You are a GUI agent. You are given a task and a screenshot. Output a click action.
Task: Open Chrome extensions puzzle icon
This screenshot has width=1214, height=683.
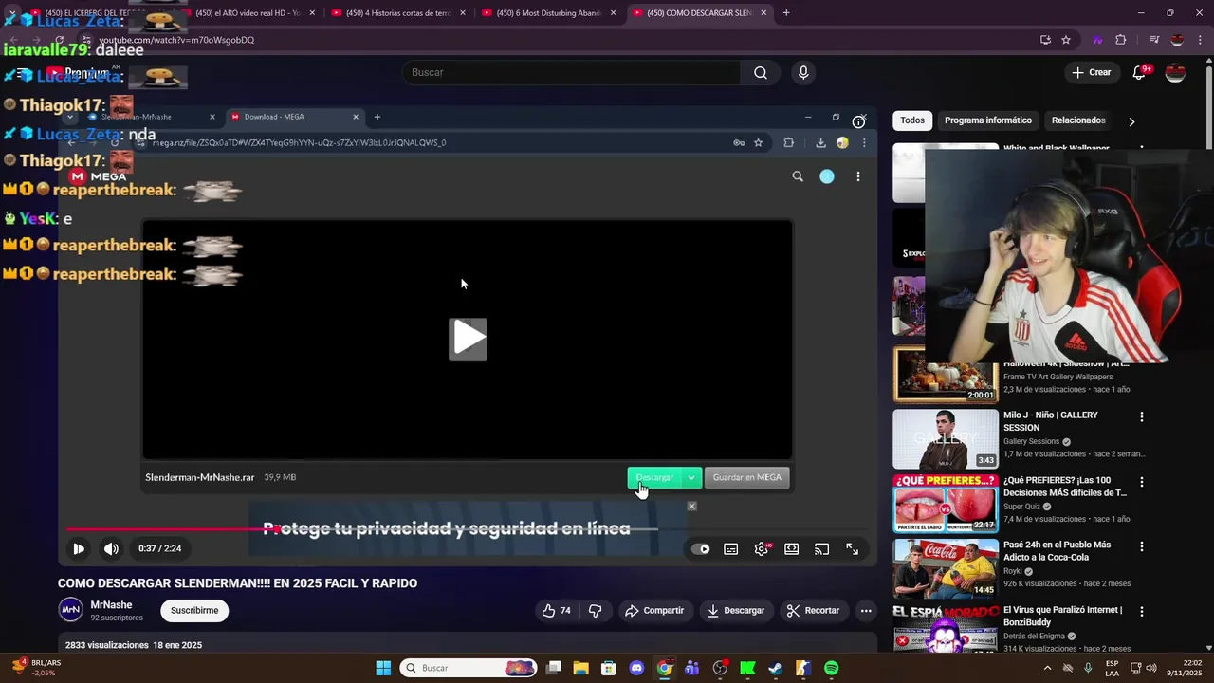[x=1121, y=40]
